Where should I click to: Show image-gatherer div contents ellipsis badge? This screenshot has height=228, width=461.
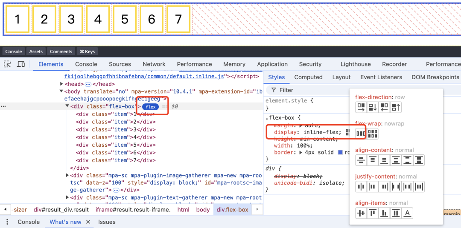click(115, 190)
